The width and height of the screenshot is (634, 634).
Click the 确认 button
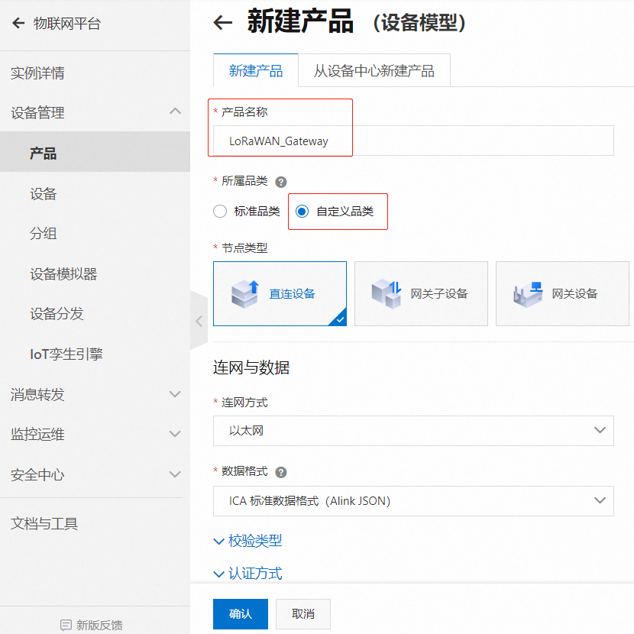241,614
